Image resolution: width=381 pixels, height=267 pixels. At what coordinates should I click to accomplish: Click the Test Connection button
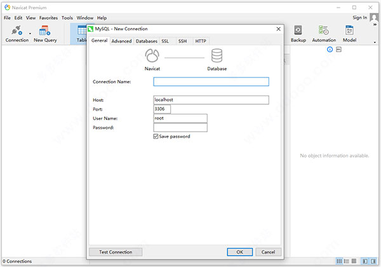116,252
